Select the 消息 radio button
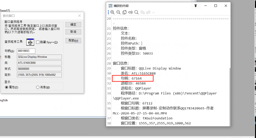256x138 pixels. tap(38, 87)
